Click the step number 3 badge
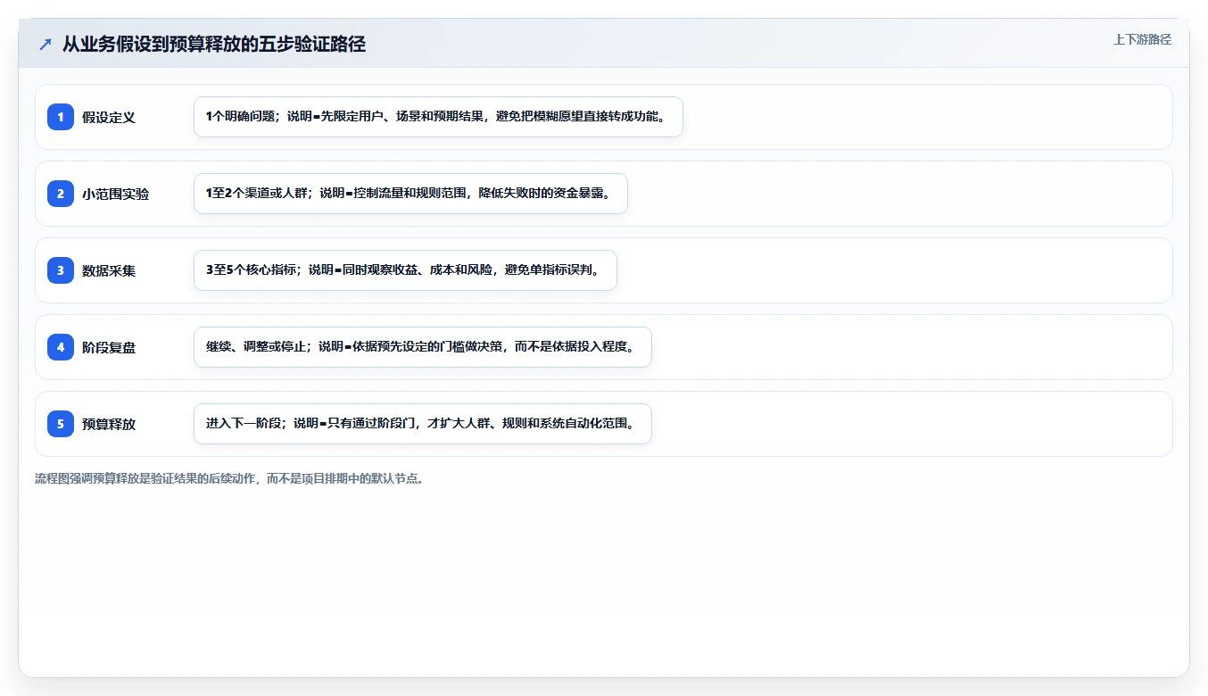This screenshot has width=1208, height=696. click(x=61, y=270)
